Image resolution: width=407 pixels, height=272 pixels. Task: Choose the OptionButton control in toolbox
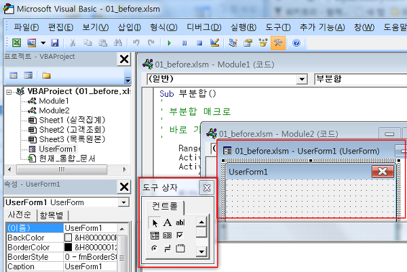pos(155,248)
